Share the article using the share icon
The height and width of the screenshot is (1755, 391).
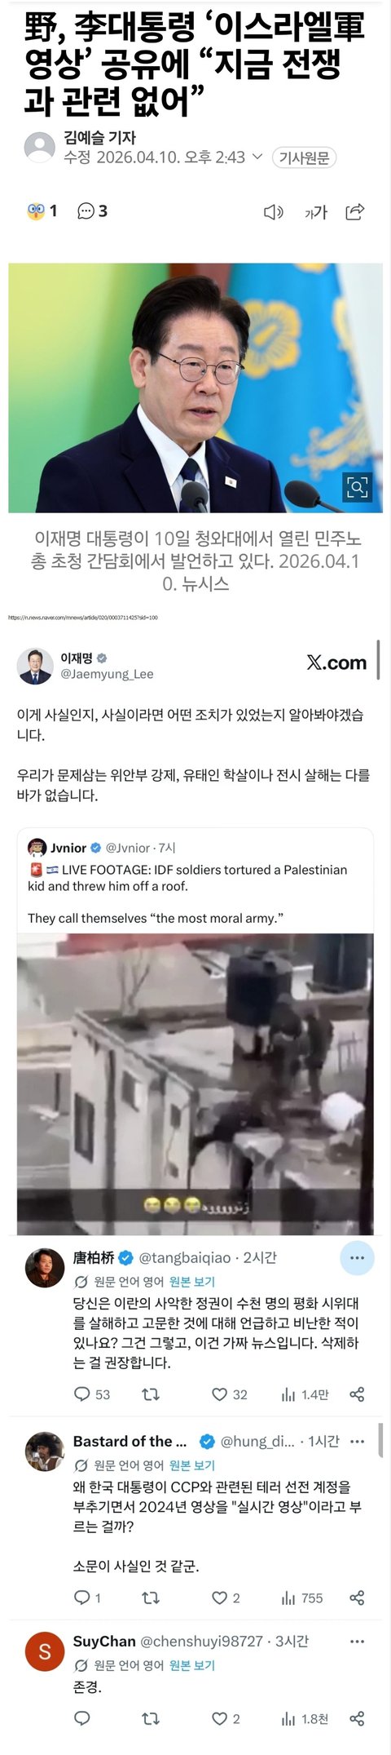click(x=355, y=212)
